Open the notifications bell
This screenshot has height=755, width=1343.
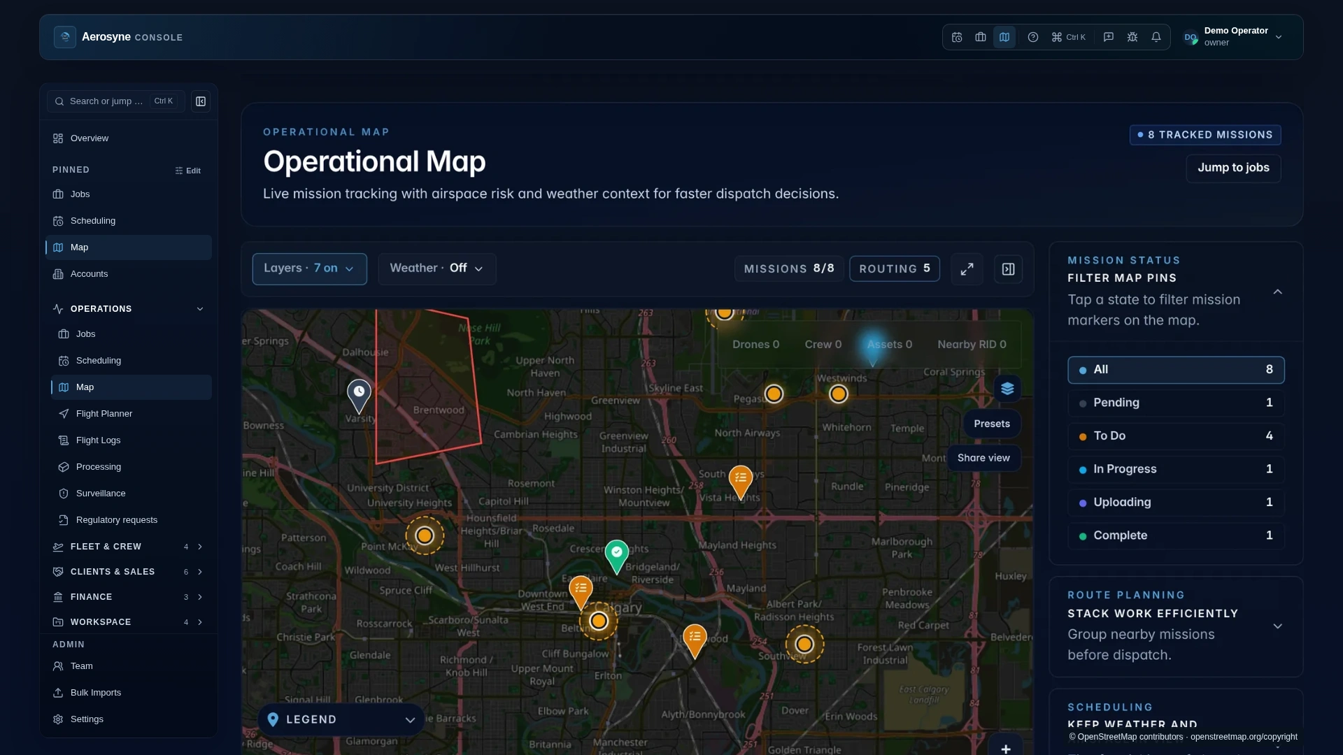pos(1156,37)
